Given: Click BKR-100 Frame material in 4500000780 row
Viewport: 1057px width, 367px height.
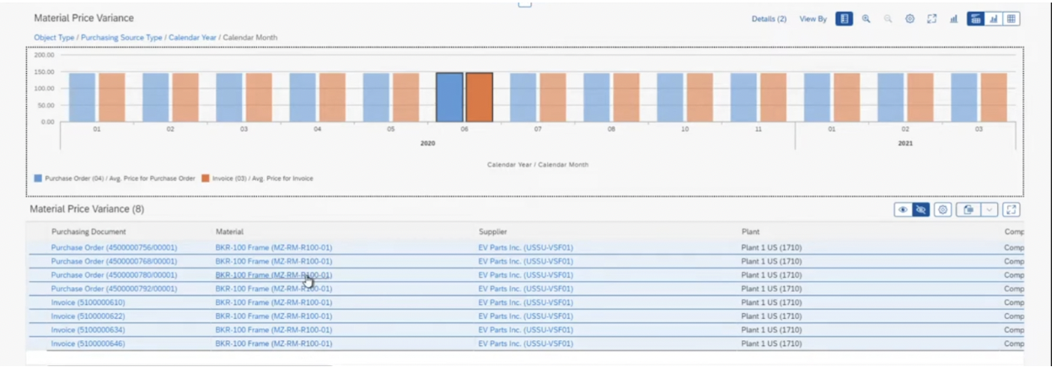Looking at the screenshot, I should (x=274, y=274).
